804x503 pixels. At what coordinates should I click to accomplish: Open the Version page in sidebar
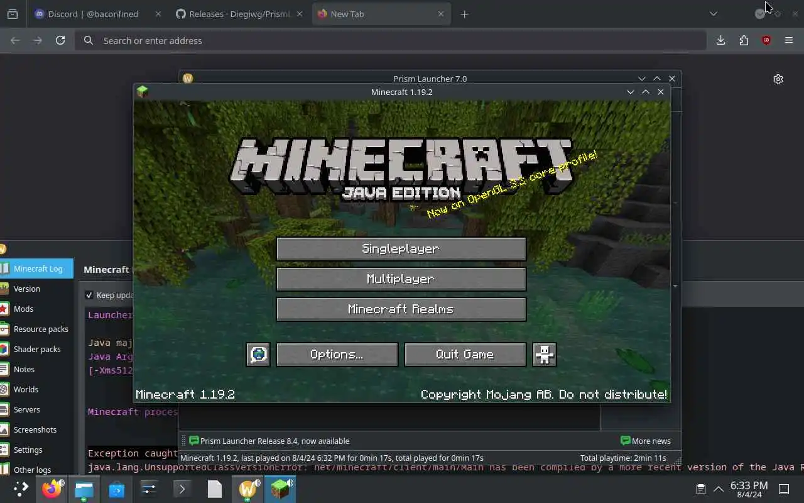point(36,289)
